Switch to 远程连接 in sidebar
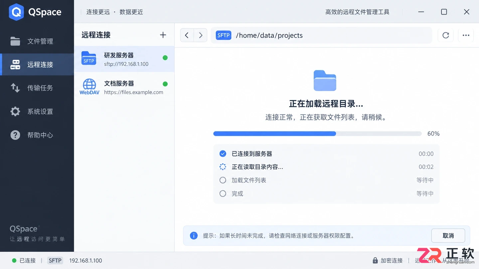Screen dimensions: 479x269 tap(37, 64)
